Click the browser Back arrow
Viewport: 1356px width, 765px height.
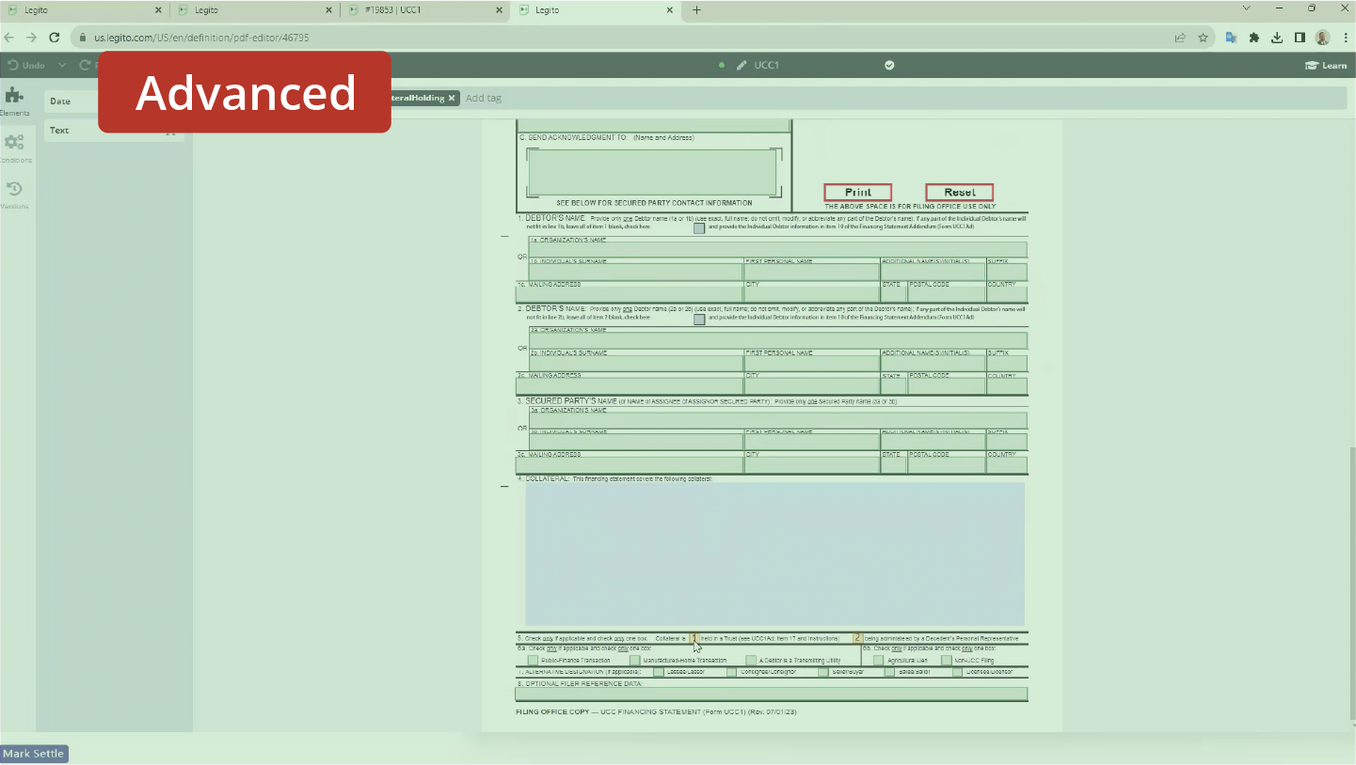(x=8, y=38)
